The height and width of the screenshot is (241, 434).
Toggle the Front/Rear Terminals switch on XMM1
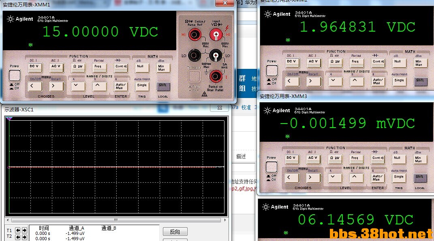tap(194, 75)
